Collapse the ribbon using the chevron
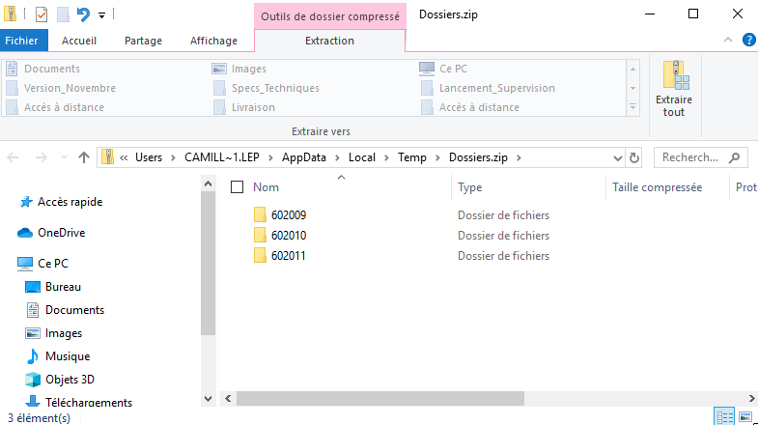Viewport: 758px width, 425px height. coord(729,40)
